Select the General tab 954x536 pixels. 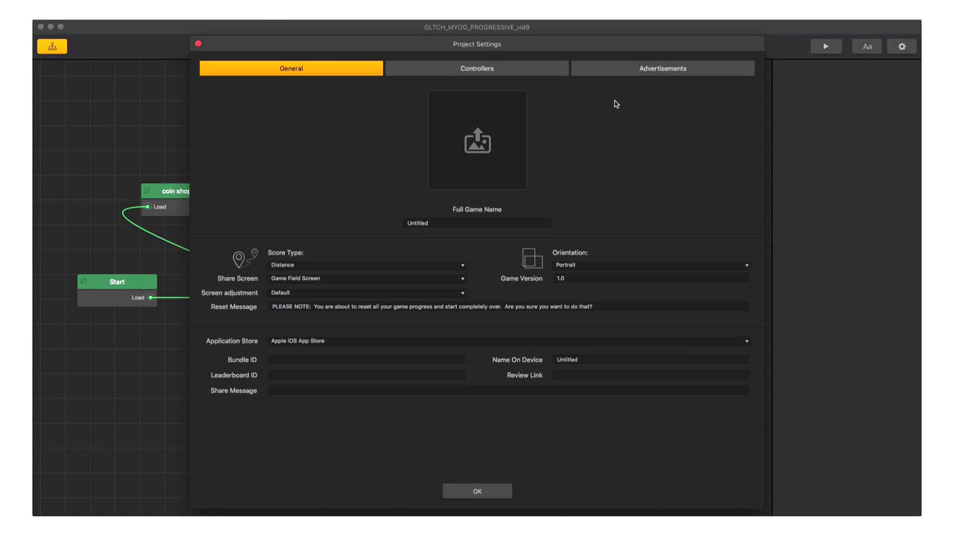(x=291, y=68)
